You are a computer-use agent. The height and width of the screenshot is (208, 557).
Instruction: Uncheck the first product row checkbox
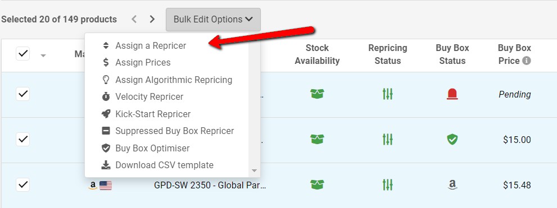[x=22, y=94]
